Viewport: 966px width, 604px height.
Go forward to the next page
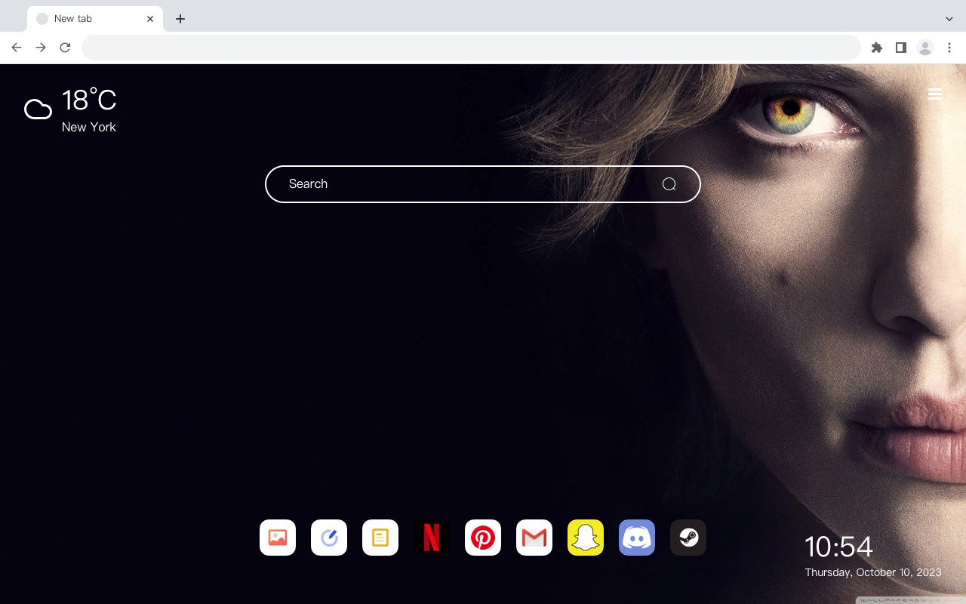tap(41, 48)
